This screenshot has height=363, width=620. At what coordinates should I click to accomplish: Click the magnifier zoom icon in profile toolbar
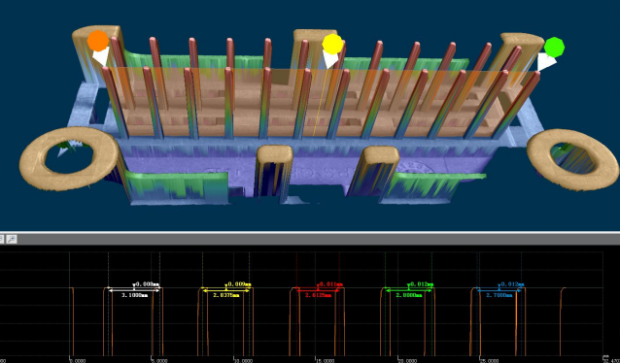[x=12, y=239]
